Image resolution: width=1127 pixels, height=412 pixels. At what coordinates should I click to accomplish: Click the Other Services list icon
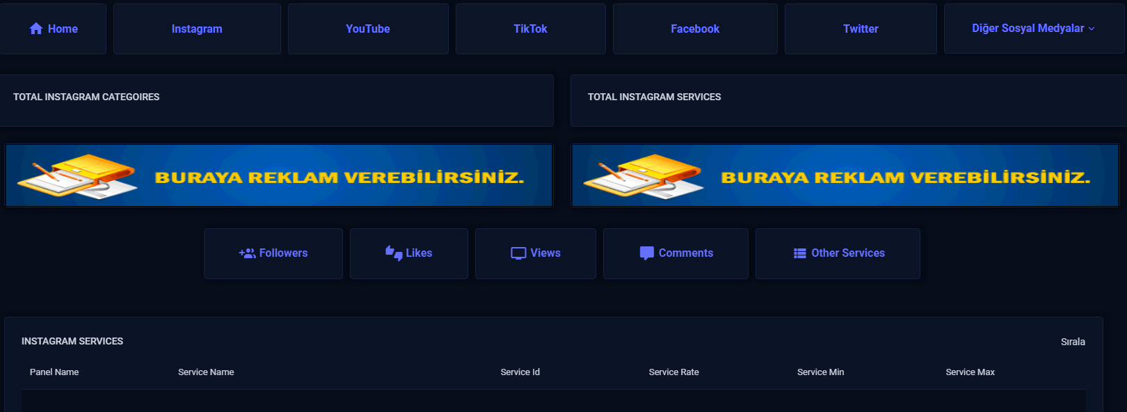pos(800,253)
